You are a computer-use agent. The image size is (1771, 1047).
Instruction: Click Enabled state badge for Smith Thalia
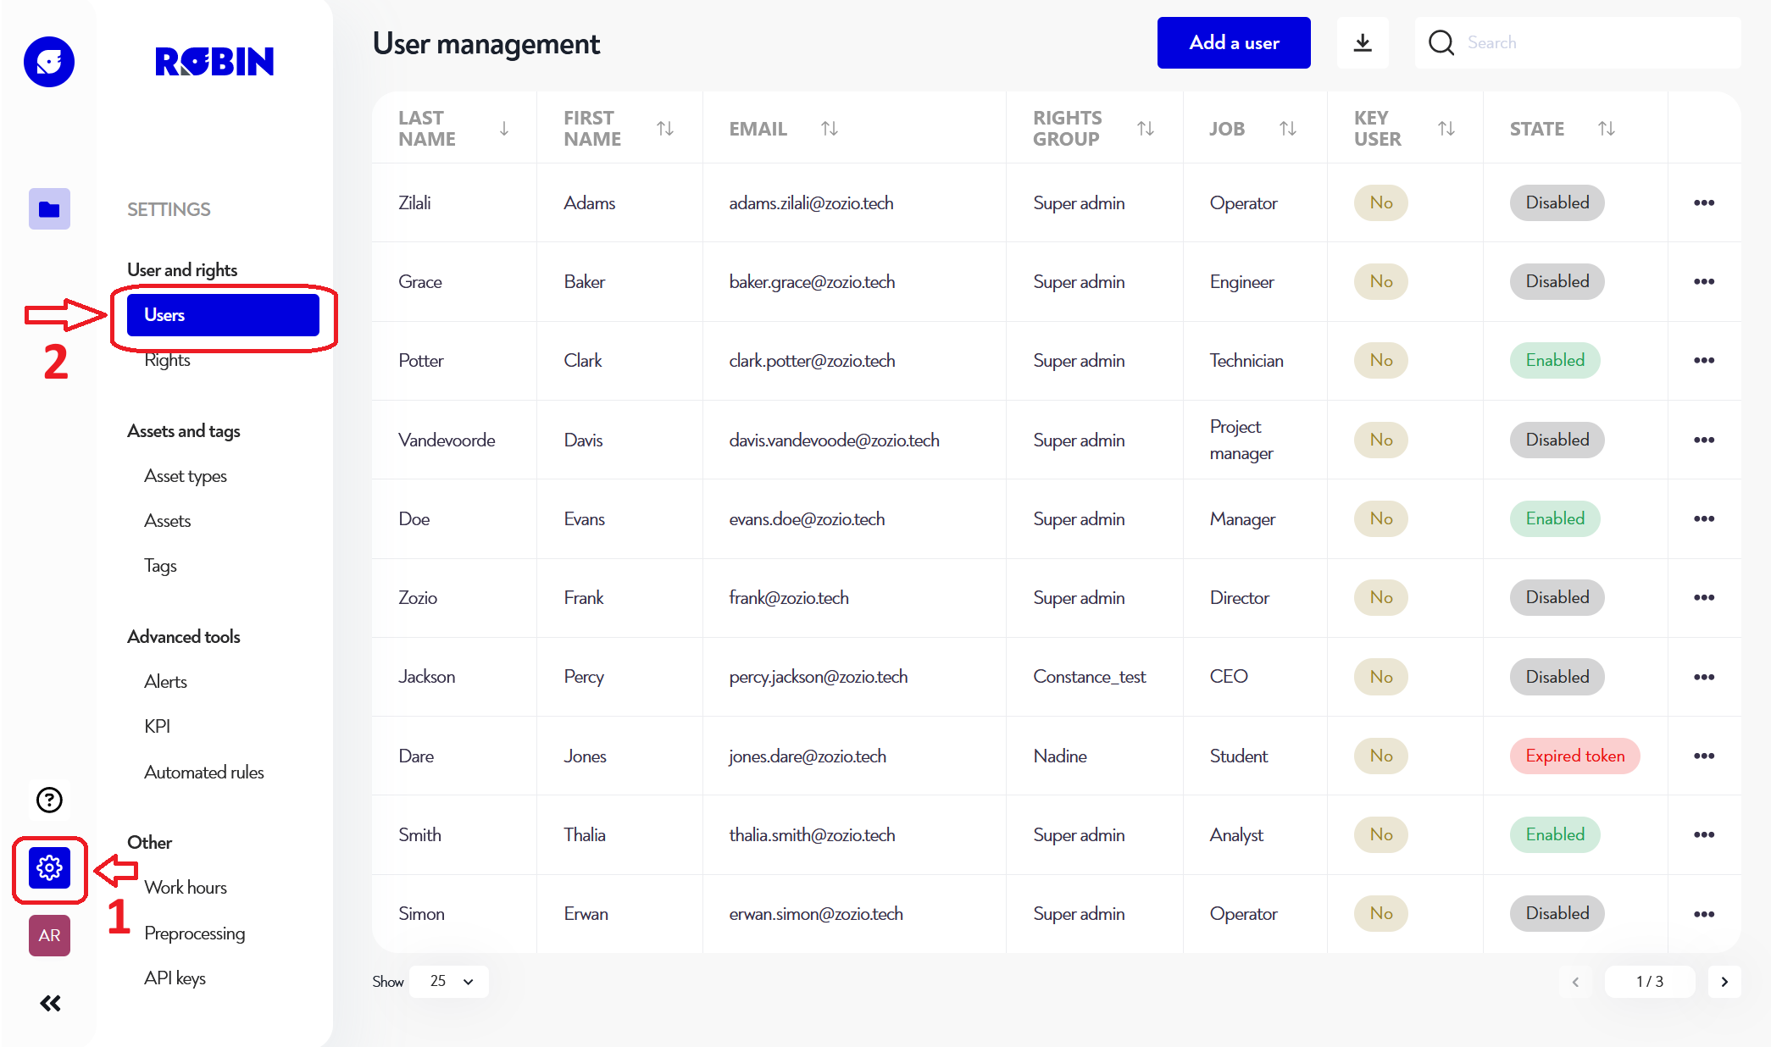click(1555, 834)
